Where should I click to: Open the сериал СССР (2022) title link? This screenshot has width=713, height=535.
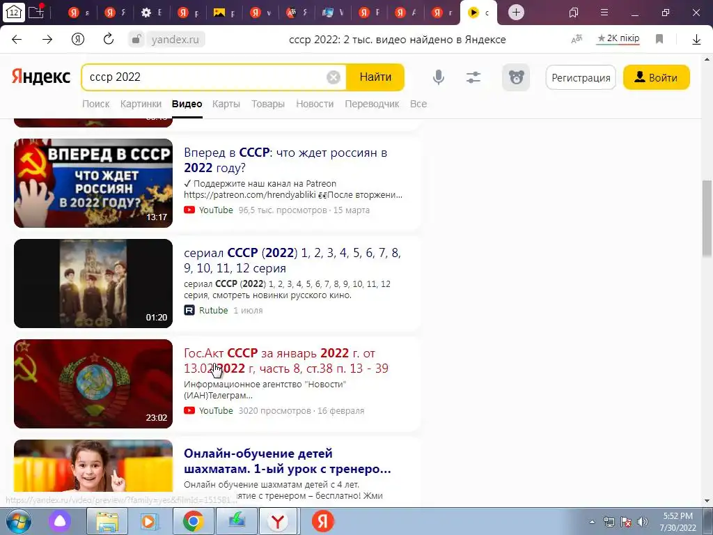pyautogui.click(x=292, y=261)
